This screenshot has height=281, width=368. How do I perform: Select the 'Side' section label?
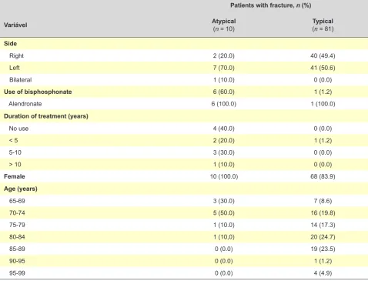pyautogui.click(x=10, y=44)
